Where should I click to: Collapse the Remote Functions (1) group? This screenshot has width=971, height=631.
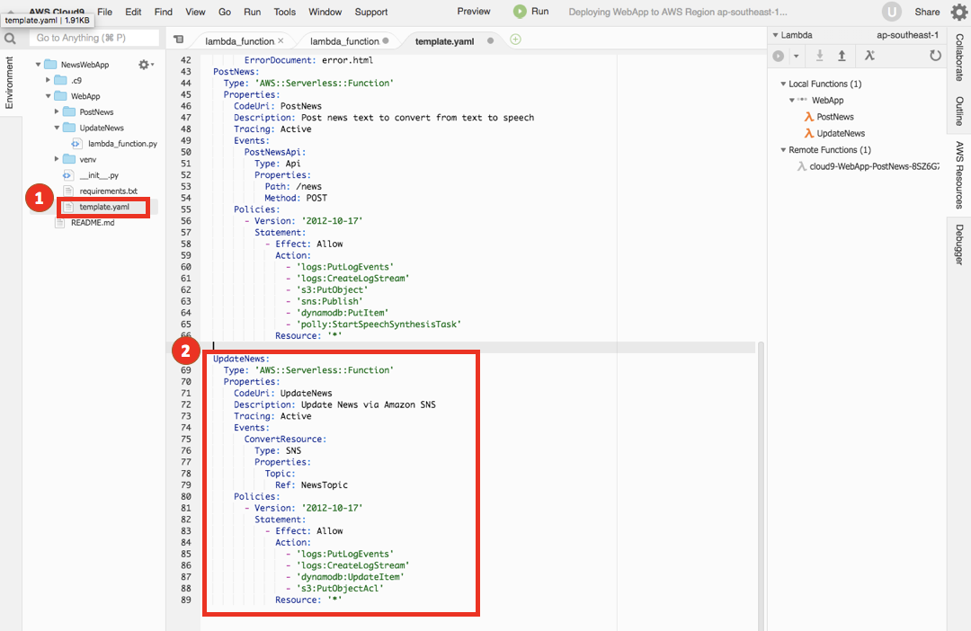(x=783, y=150)
